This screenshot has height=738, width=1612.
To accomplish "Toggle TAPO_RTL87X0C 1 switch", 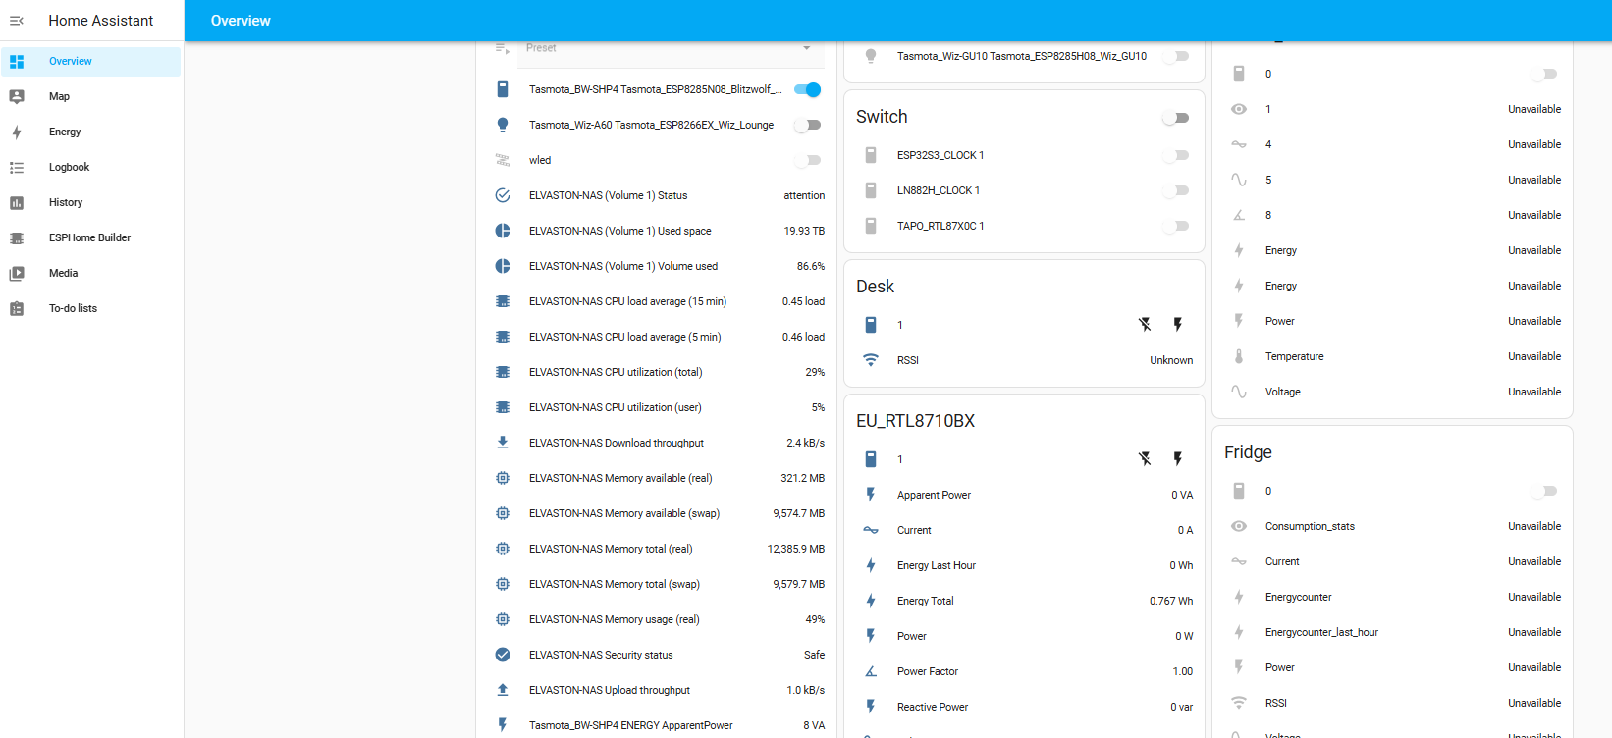I will [x=1176, y=226].
